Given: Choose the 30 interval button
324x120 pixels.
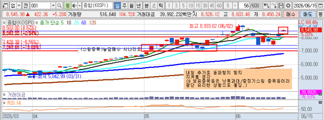Looking at the screenshot, I should click(205, 5).
